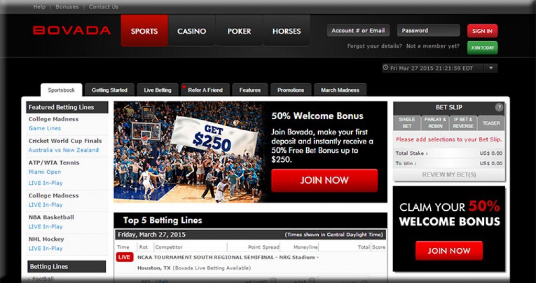Click Review My Bet(s) button

click(449, 175)
